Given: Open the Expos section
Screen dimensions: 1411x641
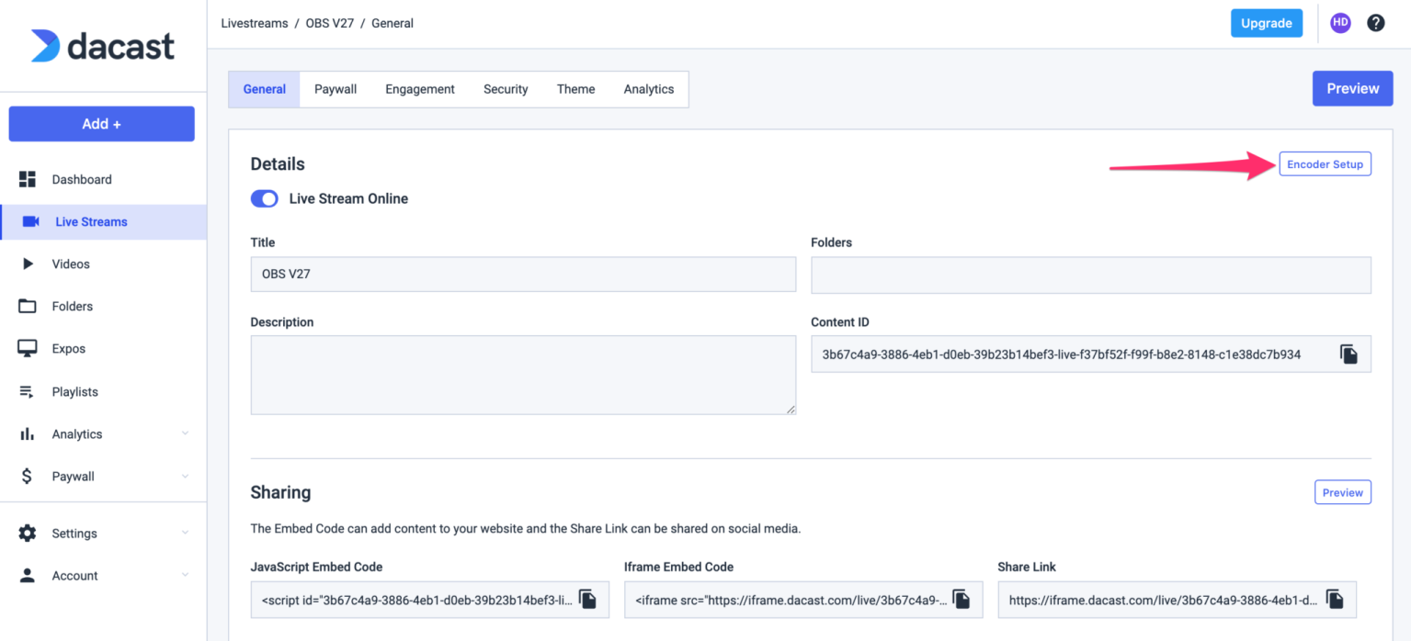Looking at the screenshot, I should pos(68,348).
